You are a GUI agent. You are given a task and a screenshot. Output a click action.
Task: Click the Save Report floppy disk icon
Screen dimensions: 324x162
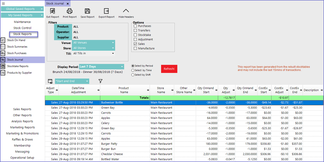[87, 11]
